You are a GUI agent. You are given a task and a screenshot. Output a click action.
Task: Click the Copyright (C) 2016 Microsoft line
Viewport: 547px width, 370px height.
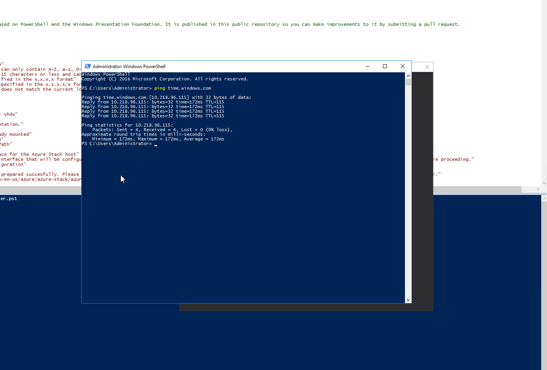pyautogui.click(x=165, y=79)
